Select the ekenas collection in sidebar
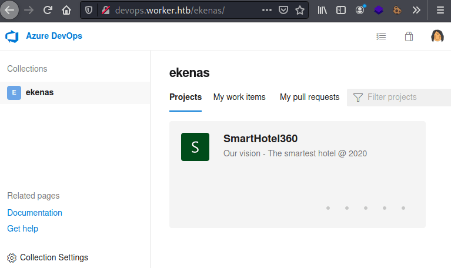 [75, 93]
